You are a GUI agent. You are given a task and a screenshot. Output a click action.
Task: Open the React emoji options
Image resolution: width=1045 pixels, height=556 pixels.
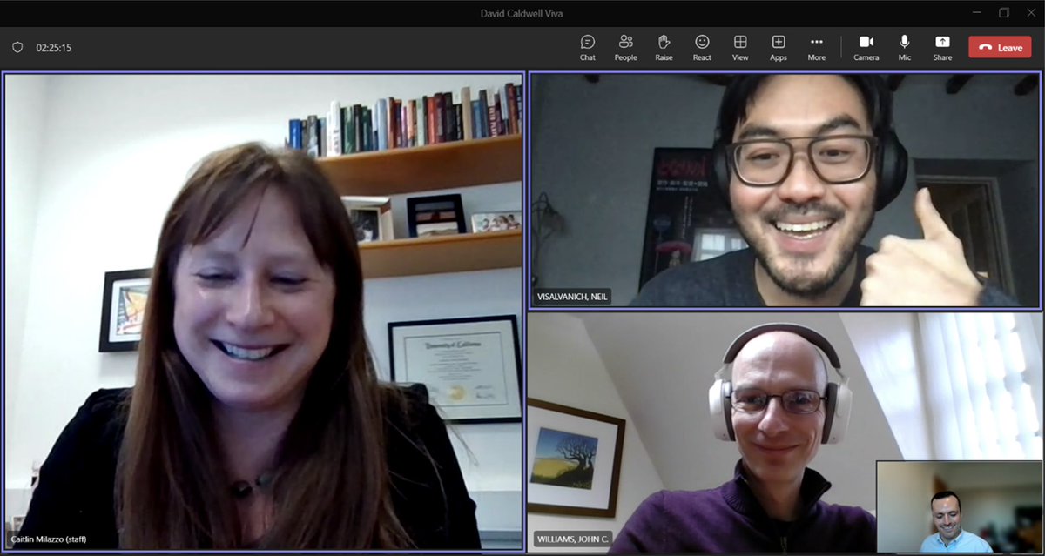pos(702,48)
